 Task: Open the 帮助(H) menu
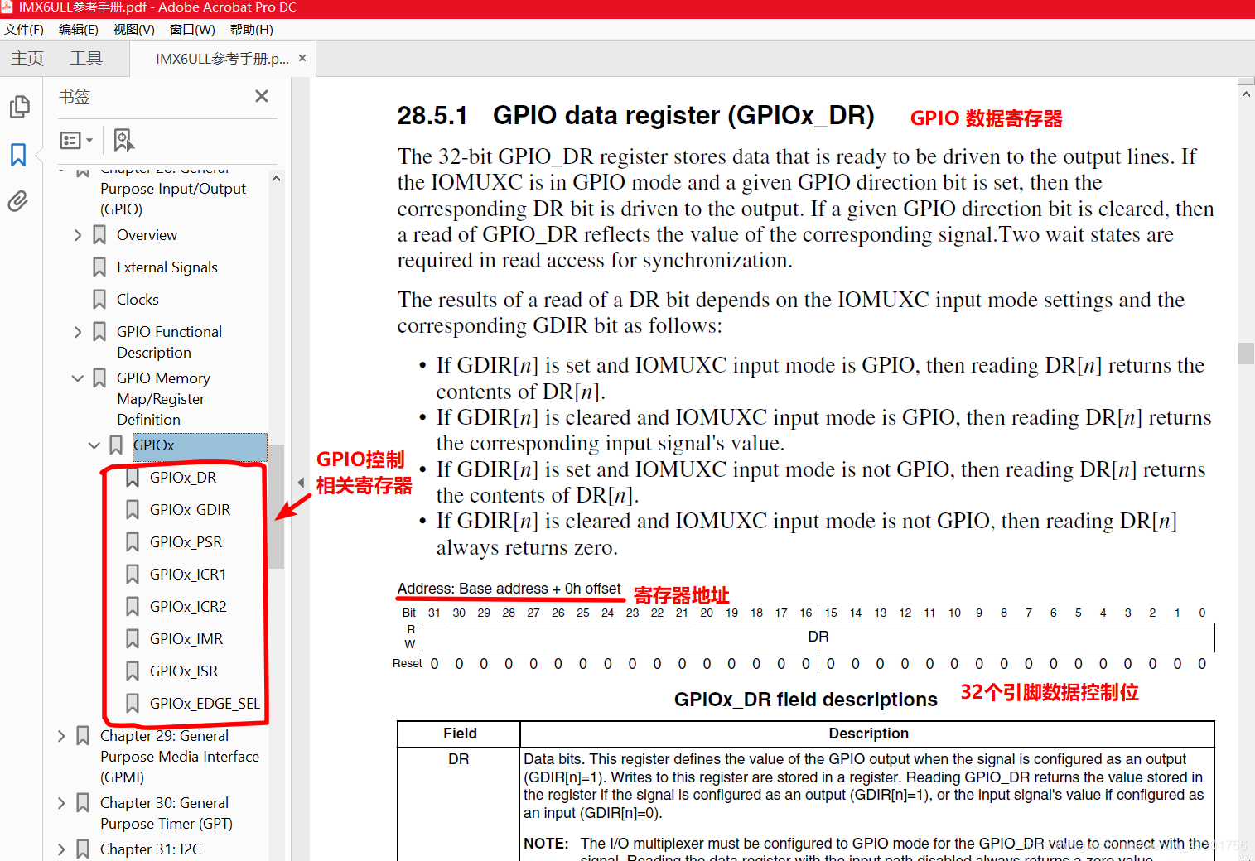click(x=252, y=29)
